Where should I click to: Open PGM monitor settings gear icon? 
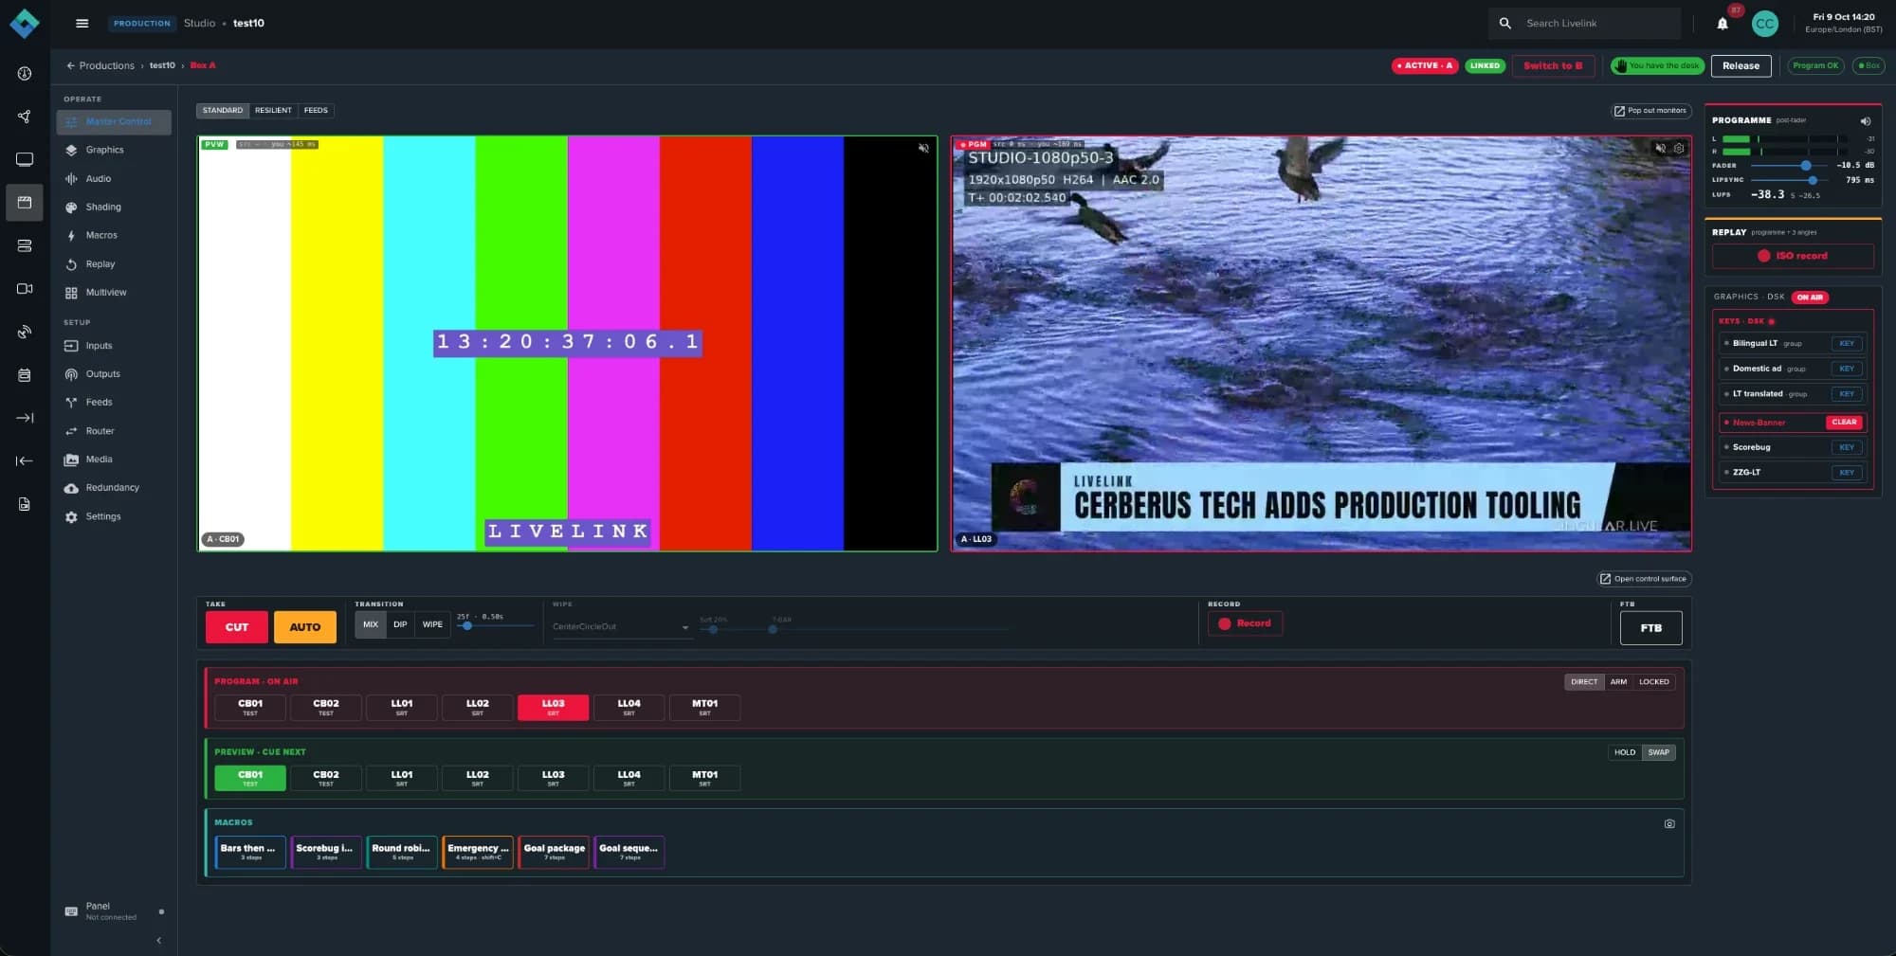1679,148
